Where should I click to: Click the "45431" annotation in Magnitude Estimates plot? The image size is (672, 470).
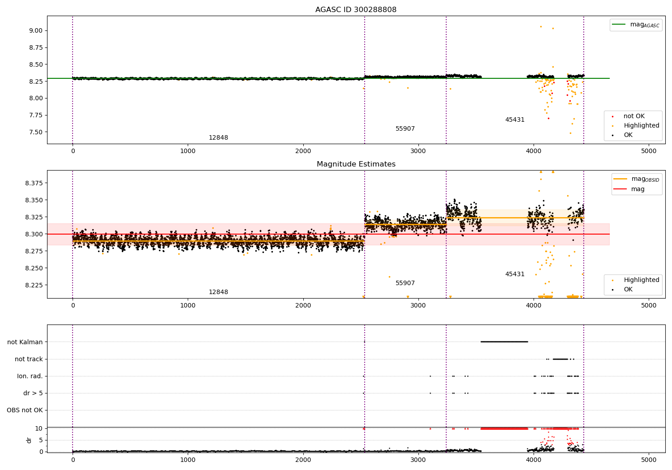click(x=515, y=274)
